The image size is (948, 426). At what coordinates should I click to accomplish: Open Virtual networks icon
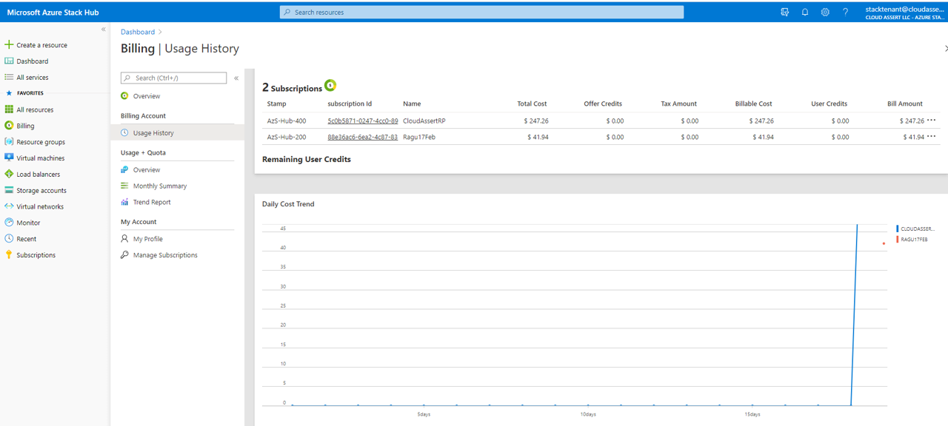click(9, 206)
